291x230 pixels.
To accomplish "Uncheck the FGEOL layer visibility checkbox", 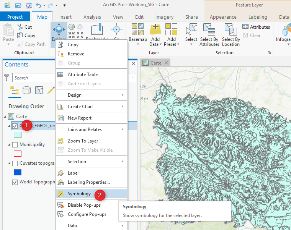I will click(15, 126).
